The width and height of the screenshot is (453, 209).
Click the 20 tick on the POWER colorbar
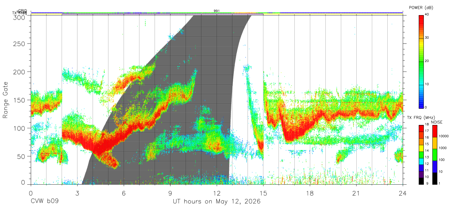point(428,61)
